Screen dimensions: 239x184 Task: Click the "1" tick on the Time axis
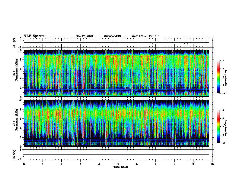(x=43, y=164)
